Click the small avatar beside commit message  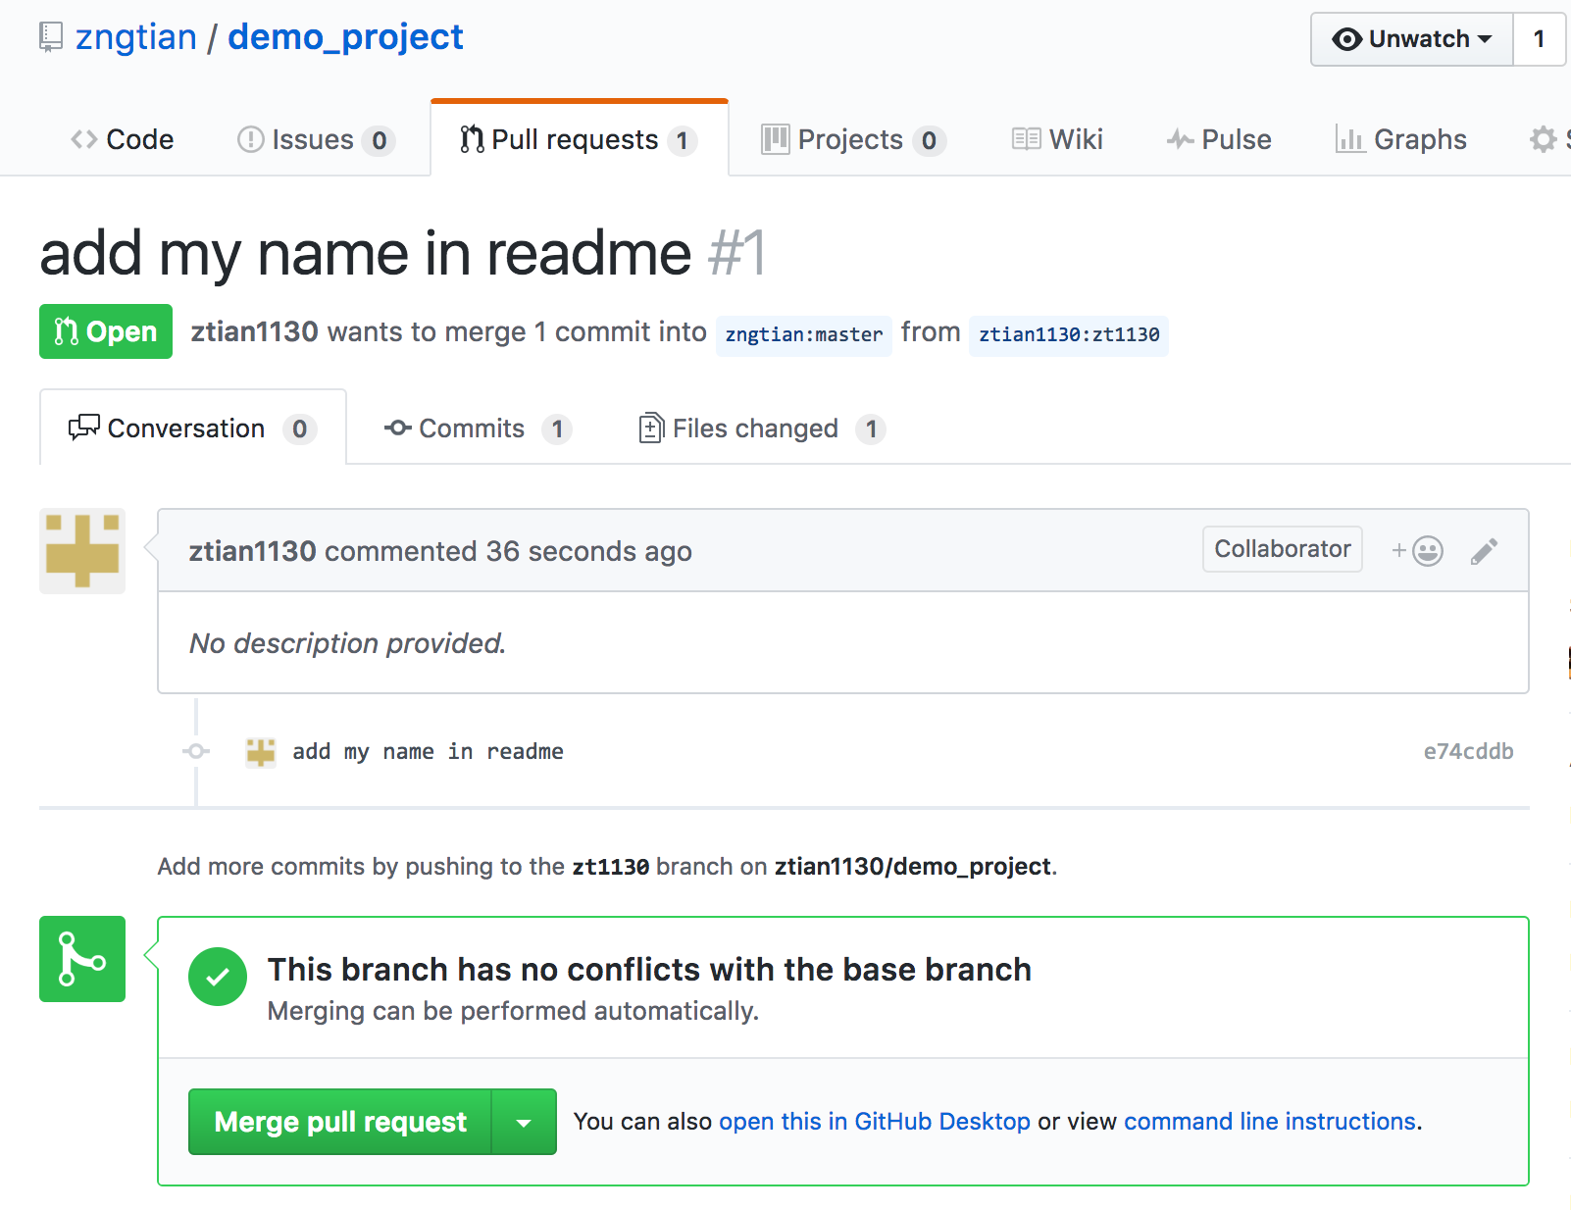(x=261, y=752)
